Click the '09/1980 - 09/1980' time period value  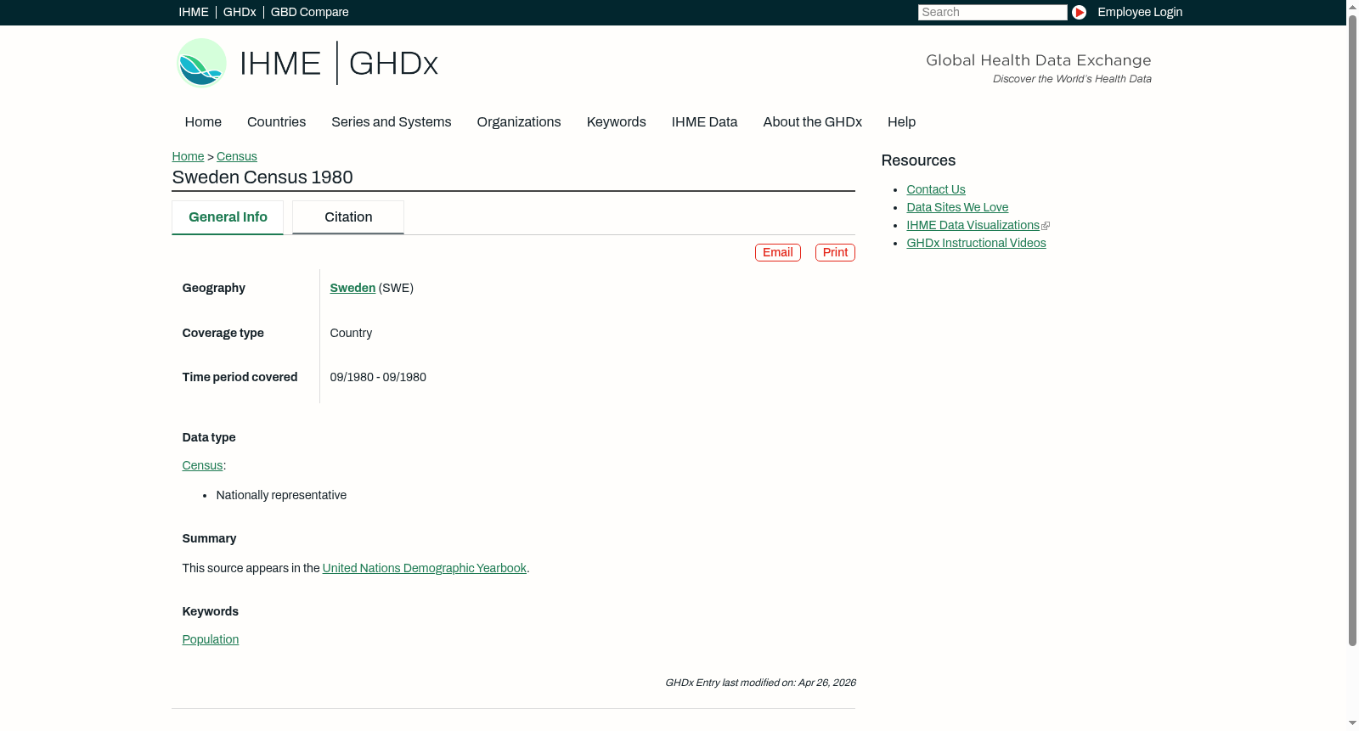tap(378, 378)
